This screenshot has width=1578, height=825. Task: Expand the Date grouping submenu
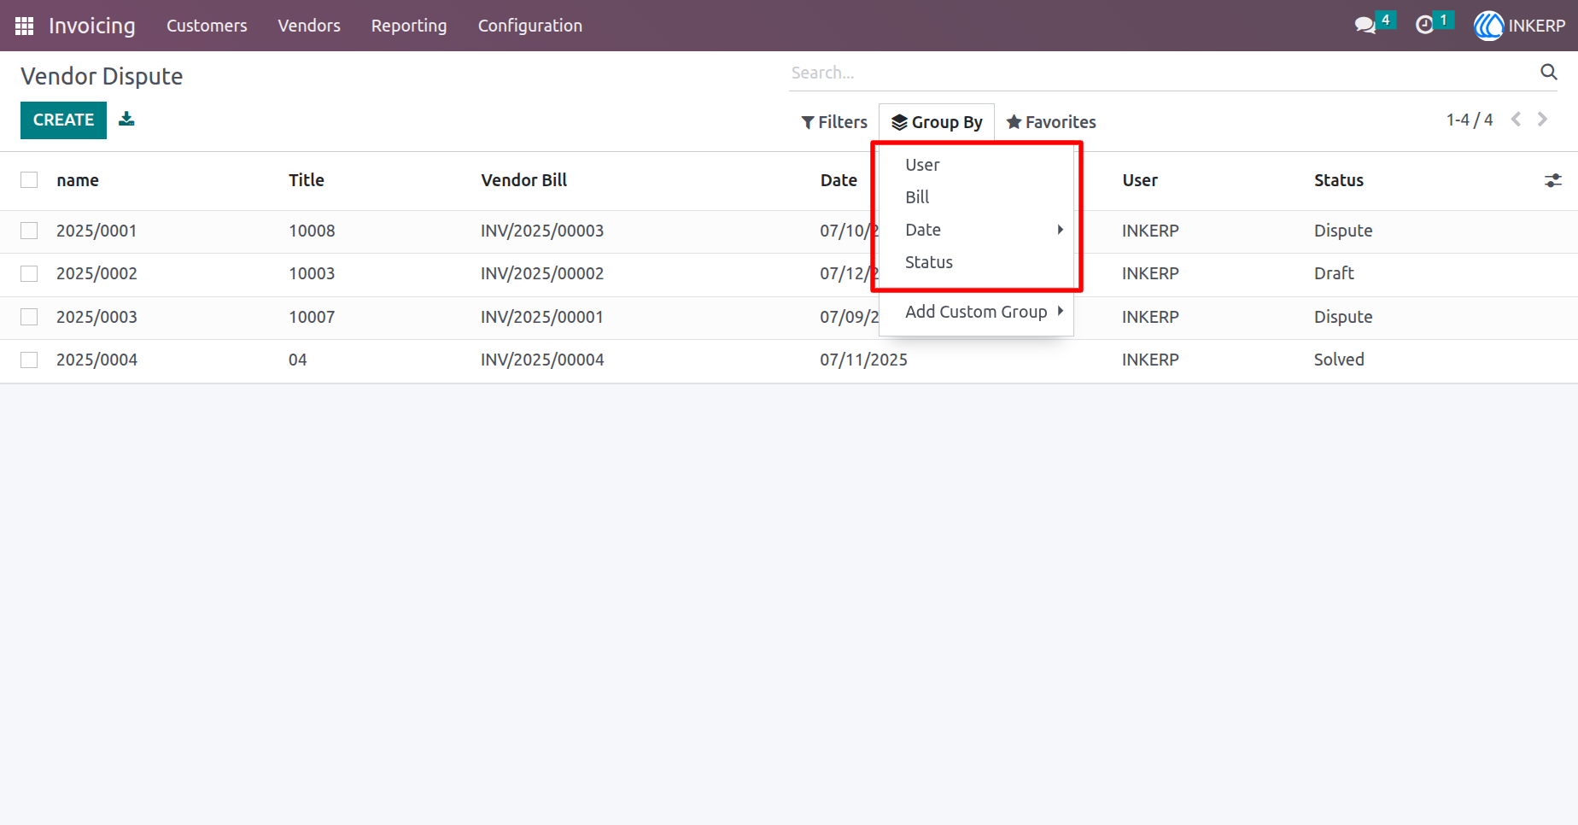pyautogui.click(x=977, y=230)
